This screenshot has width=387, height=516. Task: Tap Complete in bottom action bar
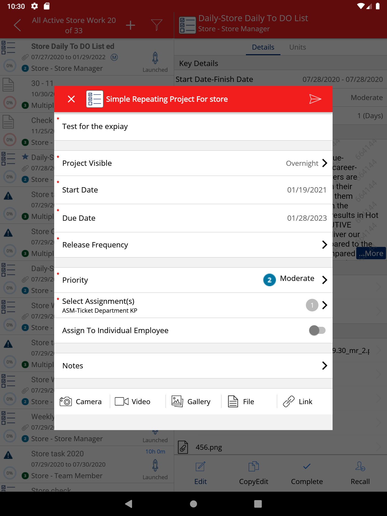tap(307, 473)
